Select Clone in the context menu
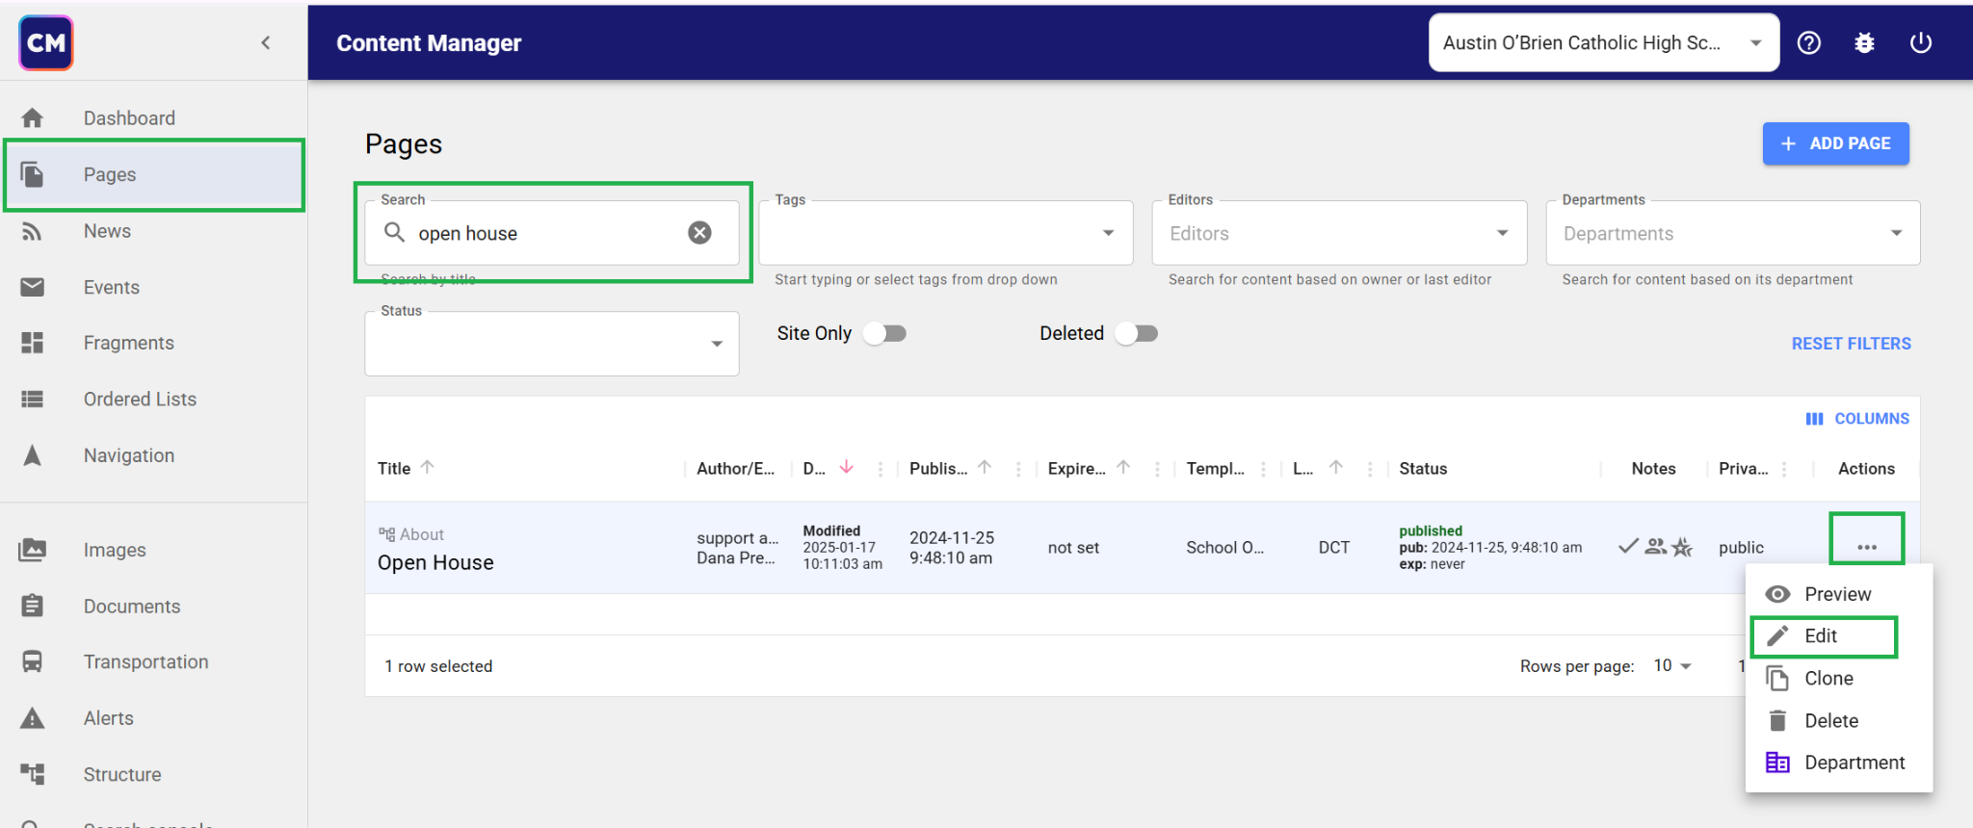The height and width of the screenshot is (828, 1973). 1828,679
